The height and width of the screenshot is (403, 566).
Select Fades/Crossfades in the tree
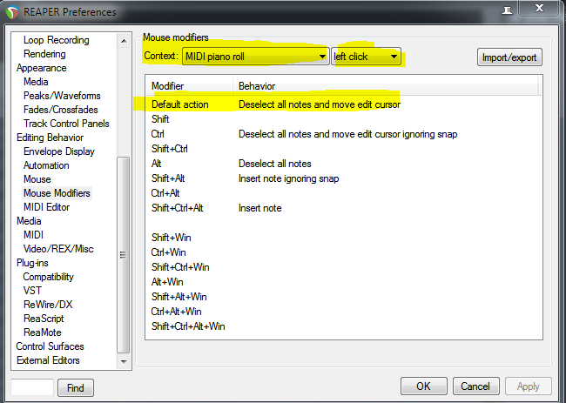pyautogui.click(x=61, y=110)
